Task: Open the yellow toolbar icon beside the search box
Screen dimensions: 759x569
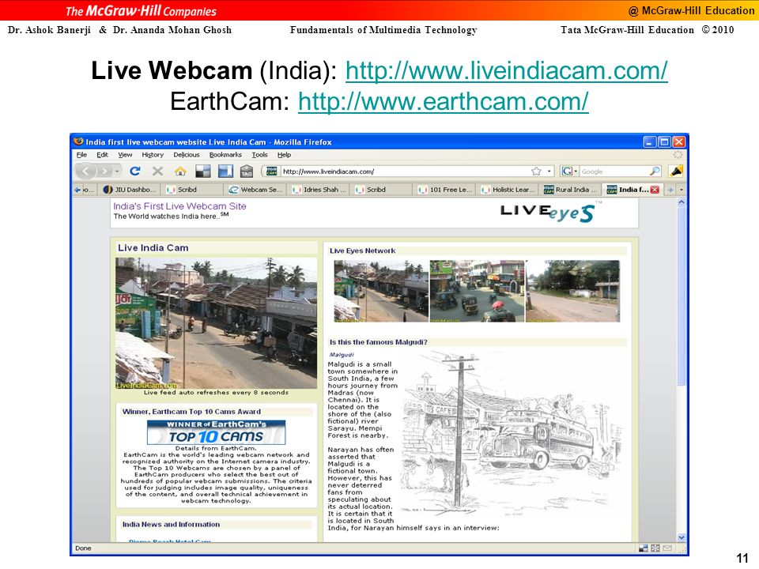Action: [x=676, y=171]
